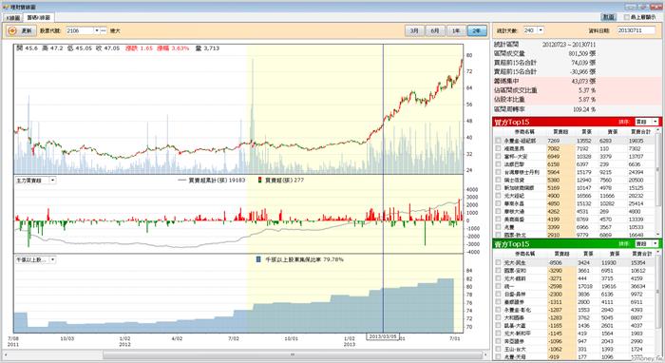Open the stock code 2106 dropdown
This screenshot has width=665, height=363.
96,31
